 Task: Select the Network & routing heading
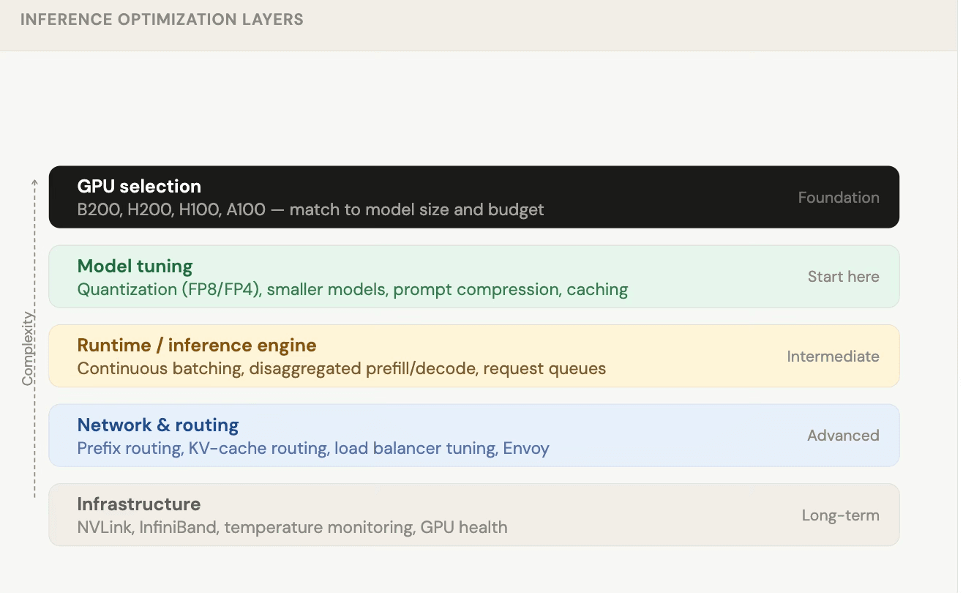(x=158, y=425)
